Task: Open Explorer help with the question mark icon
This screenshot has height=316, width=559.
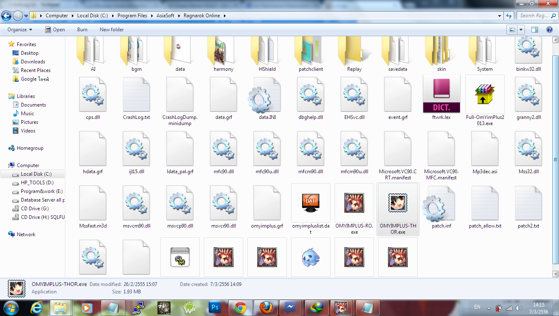Action: tap(549, 30)
